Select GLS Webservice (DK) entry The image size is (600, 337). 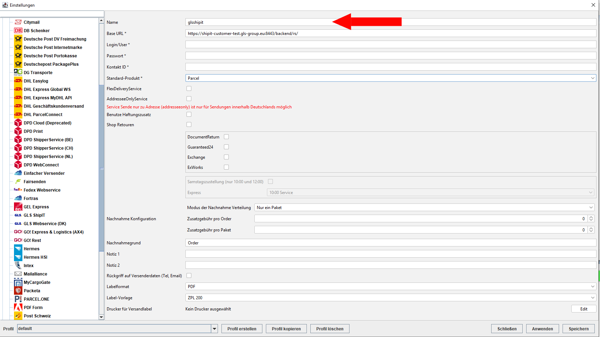tap(45, 223)
